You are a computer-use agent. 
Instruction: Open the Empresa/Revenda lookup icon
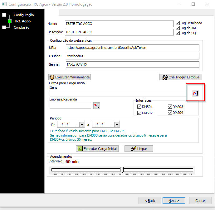pos(96,106)
